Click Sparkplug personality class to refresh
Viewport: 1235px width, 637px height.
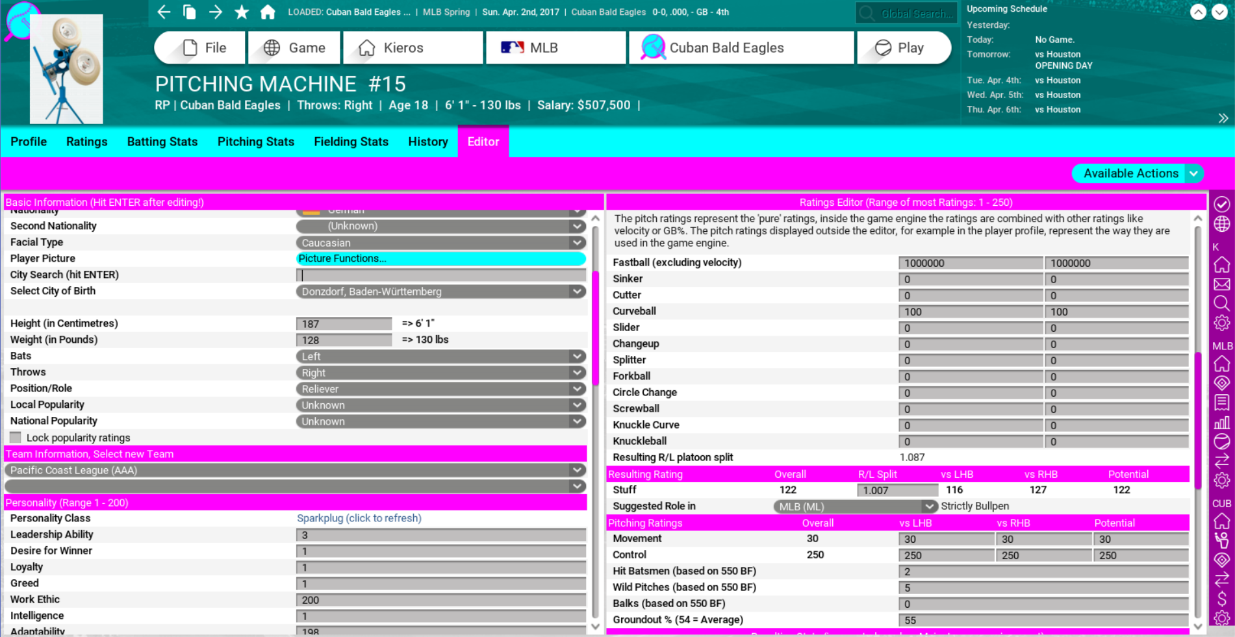tap(359, 518)
